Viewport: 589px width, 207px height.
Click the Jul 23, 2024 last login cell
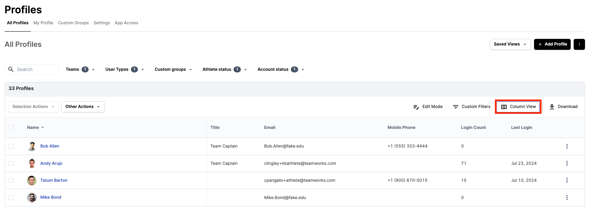(524, 163)
